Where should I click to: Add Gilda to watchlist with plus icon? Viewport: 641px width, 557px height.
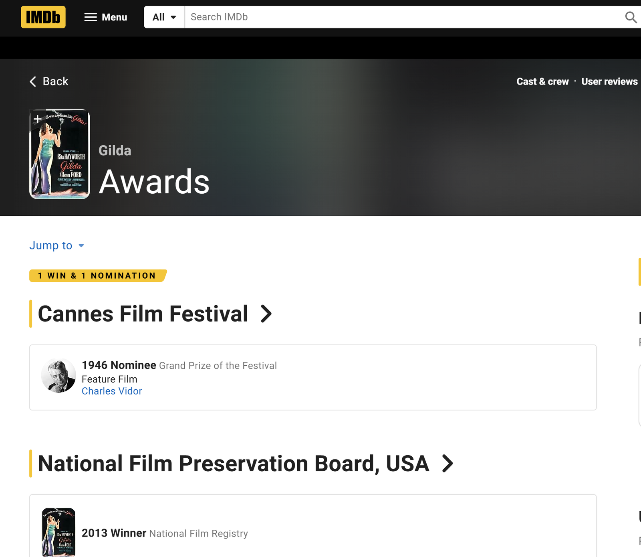37,119
